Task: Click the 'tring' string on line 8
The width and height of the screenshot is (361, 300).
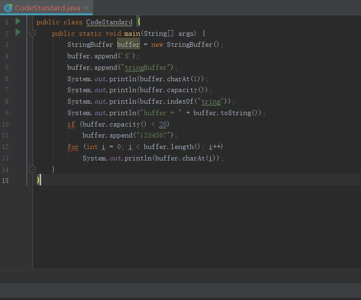Action: (211, 101)
